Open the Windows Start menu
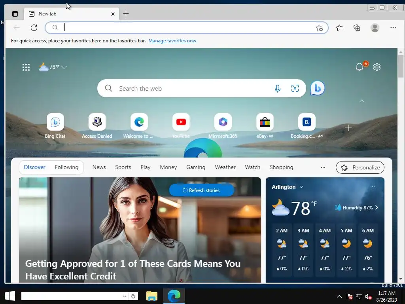 [10, 296]
